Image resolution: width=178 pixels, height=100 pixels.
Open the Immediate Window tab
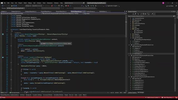tap(58, 95)
